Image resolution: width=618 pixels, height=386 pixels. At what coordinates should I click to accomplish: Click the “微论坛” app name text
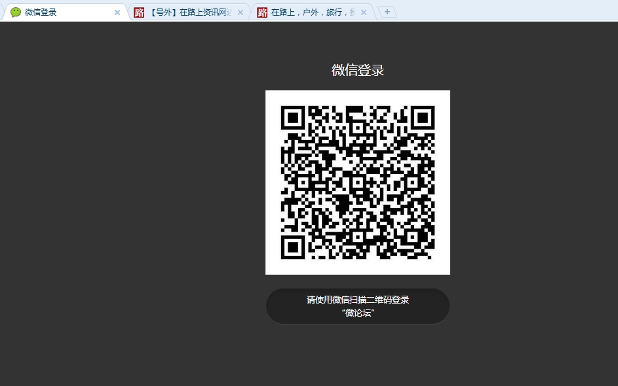point(358,313)
